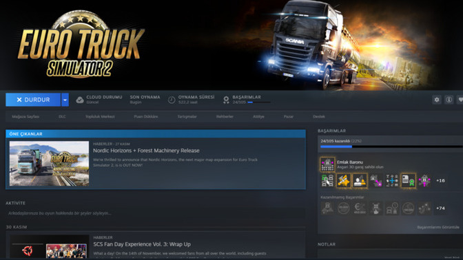The width and height of the screenshot is (463, 260).
Task: Open the Tartışmalar tab
Action: (x=187, y=117)
